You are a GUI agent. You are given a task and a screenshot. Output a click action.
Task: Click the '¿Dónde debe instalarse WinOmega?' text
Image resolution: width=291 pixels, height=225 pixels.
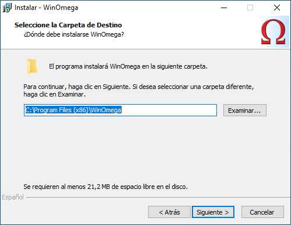coord(73,34)
